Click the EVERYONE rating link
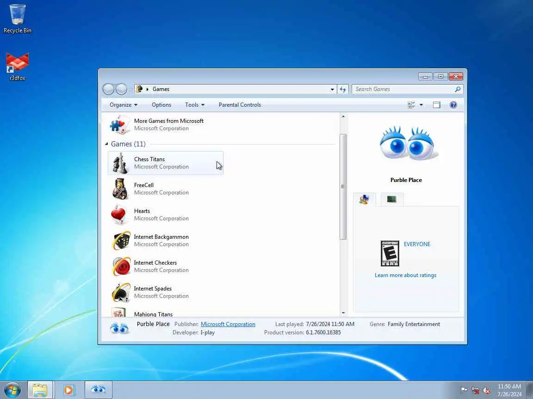Image resolution: width=533 pixels, height=399 pixels. [417, 244]
